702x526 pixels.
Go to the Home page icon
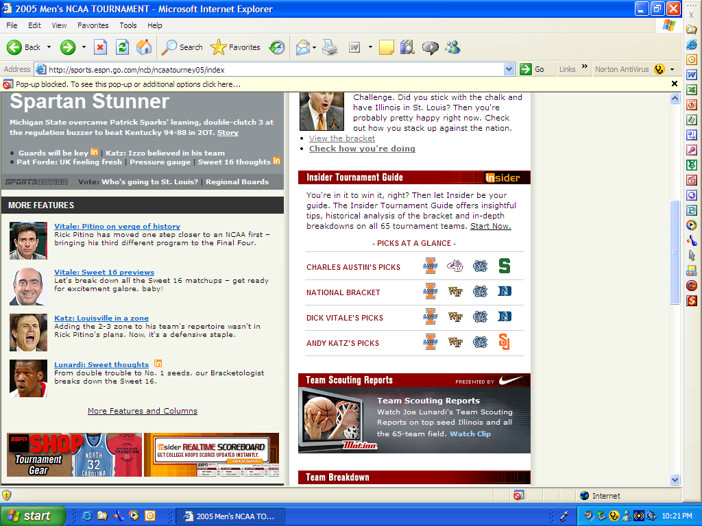point(144,47)
